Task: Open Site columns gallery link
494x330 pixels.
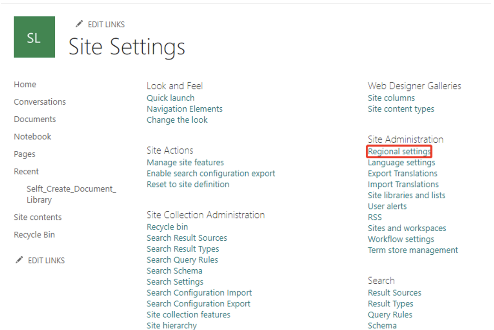Action: pyautogui.click(x=391, y=98)
